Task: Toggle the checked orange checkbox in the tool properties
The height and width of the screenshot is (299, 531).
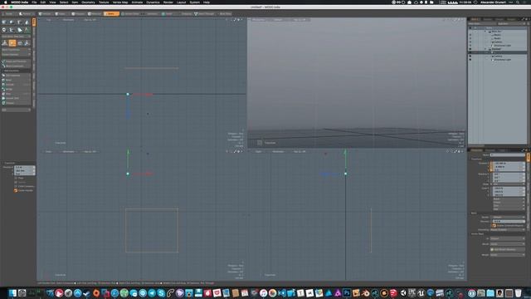Action: pos(16,190)
